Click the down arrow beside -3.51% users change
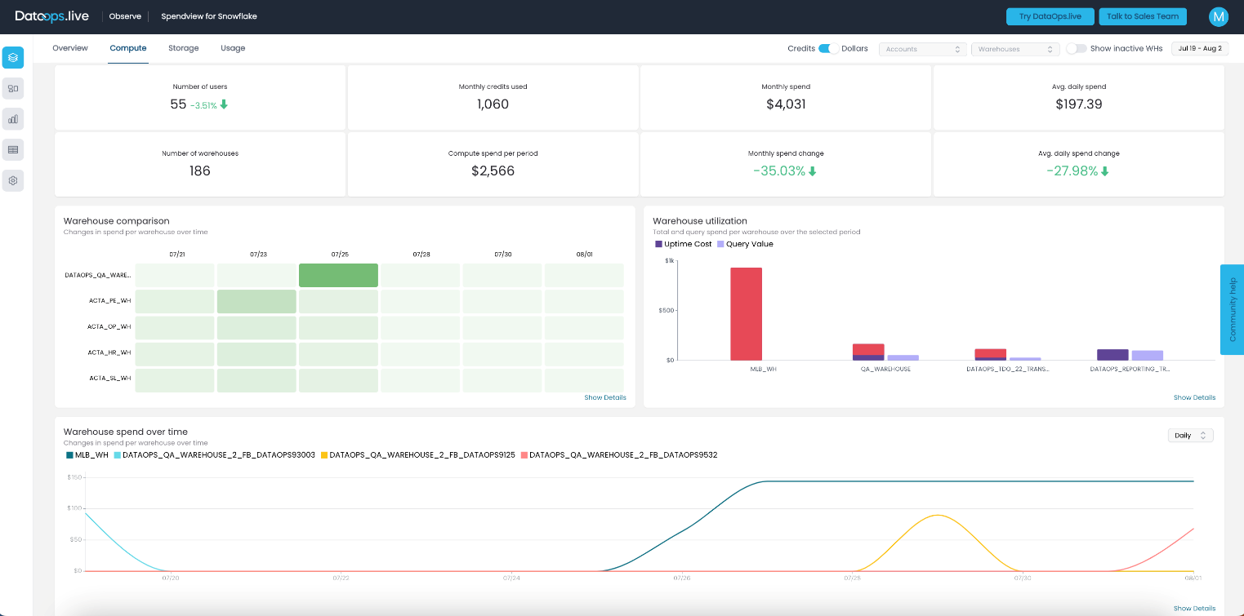The width and height of the screenshot is (1244, 616). point(224,104)
